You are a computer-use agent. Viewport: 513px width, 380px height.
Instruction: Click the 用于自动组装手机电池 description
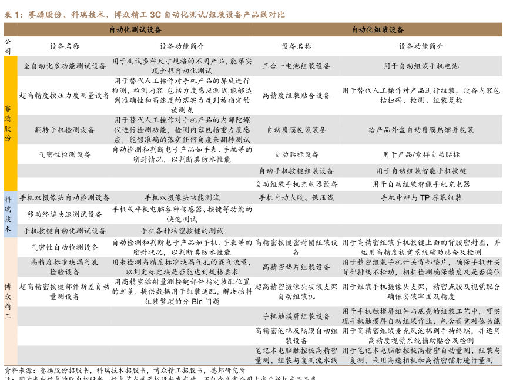click(x=421, y=66)
